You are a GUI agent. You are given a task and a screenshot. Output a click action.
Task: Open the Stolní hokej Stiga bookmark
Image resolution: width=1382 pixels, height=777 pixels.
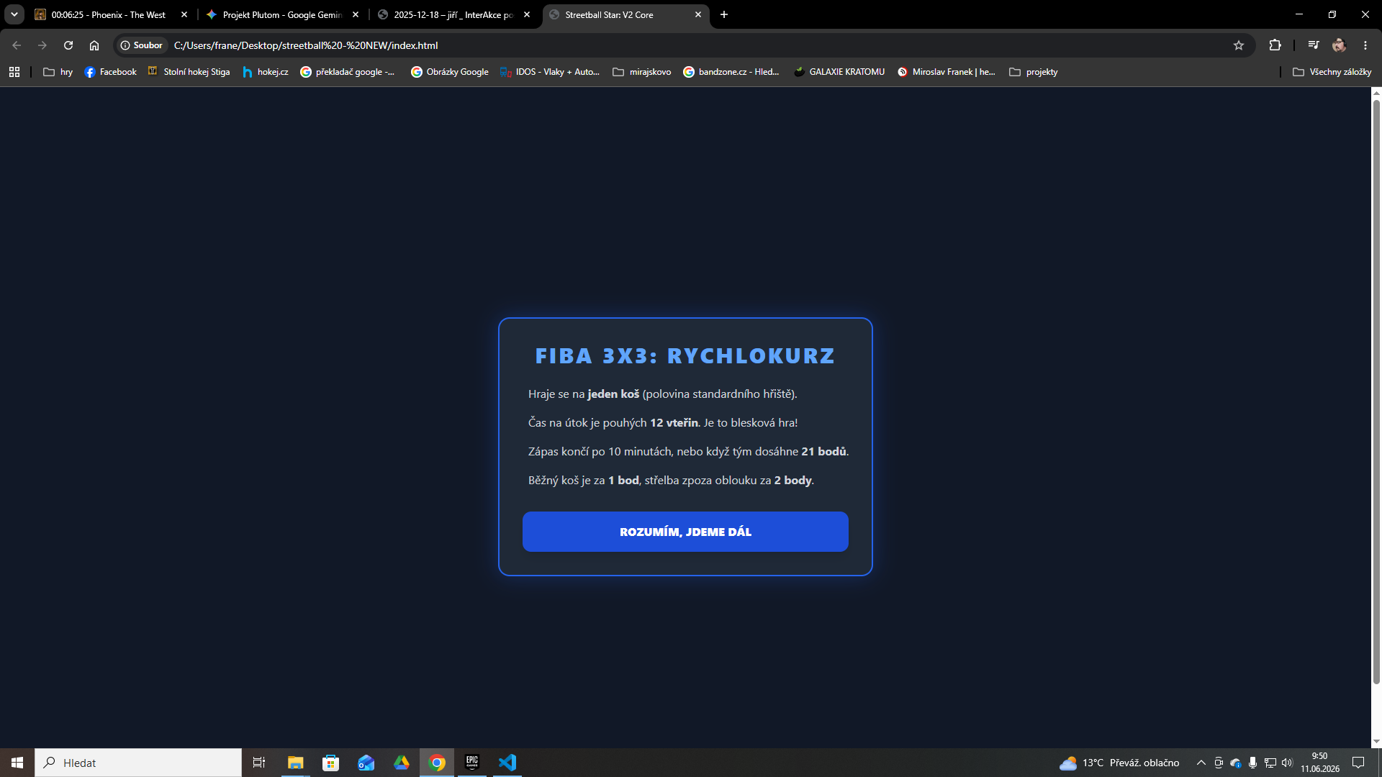(x=189, y=72)
